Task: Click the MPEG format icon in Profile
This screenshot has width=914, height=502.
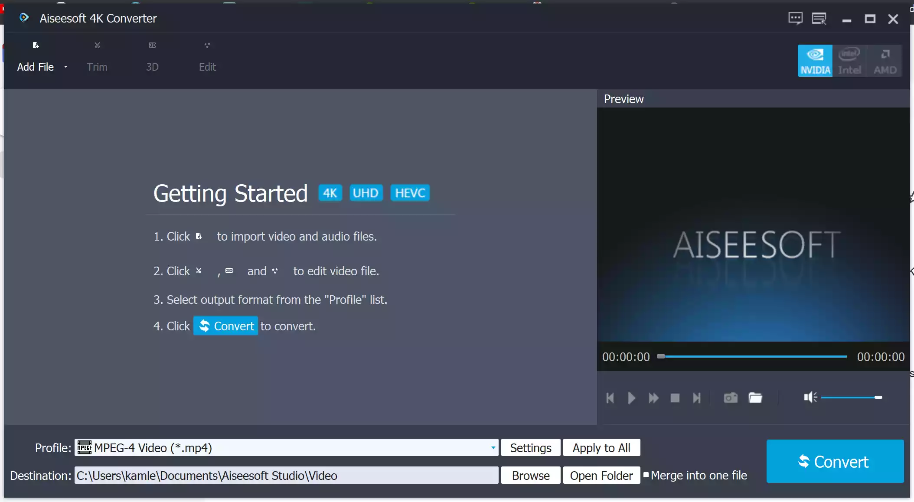Action: (x=84, y=447)
